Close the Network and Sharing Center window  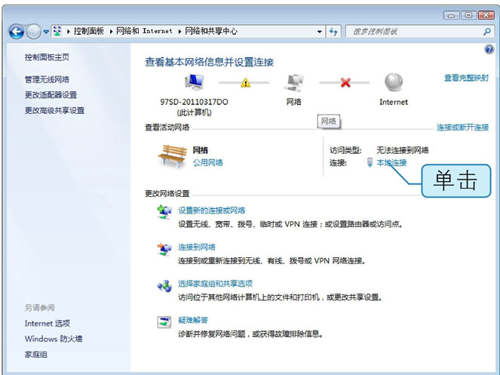486,15
